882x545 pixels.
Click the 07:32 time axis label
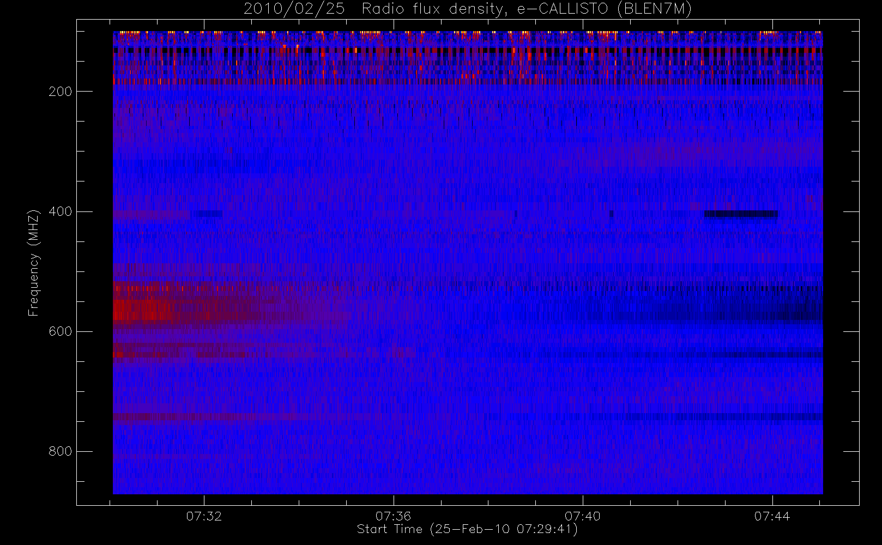(x=204, y=516)
